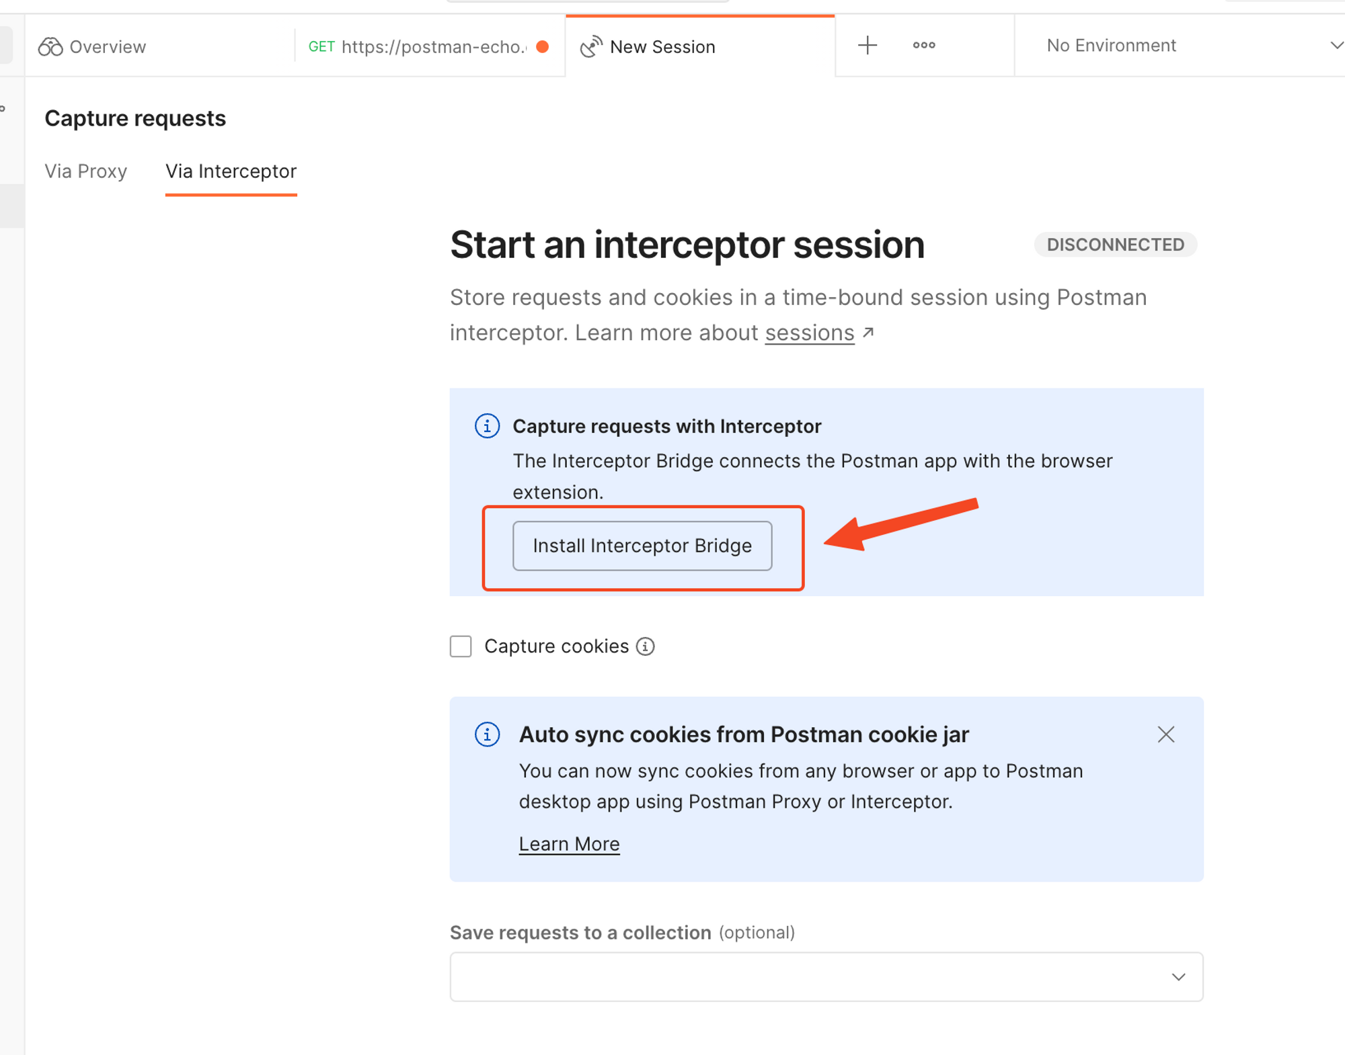Viewport: 1345px width, 1055px height.
Task: Open the Learn More link
Action: (569, 843)
